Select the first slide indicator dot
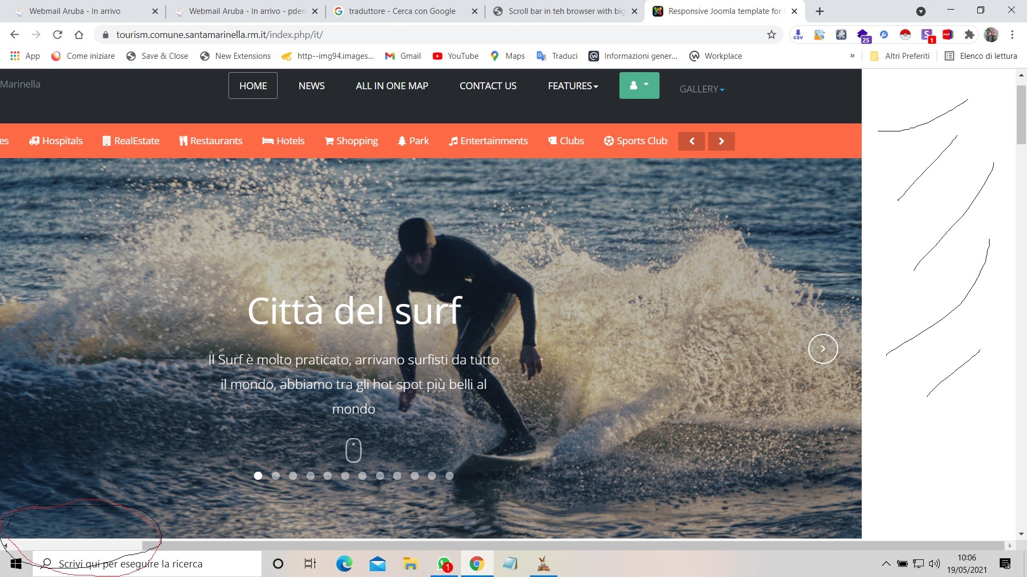Viewport: 1027px width, 577px height. (258, 475)
